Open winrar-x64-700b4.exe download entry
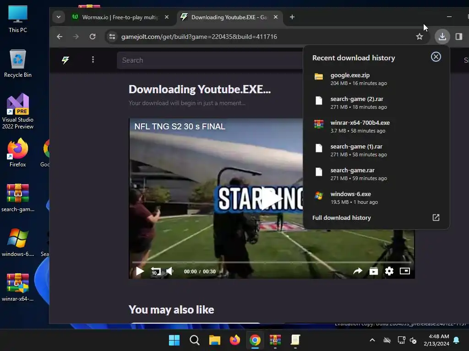Screen dimensions: 469x351 point(376,127)
